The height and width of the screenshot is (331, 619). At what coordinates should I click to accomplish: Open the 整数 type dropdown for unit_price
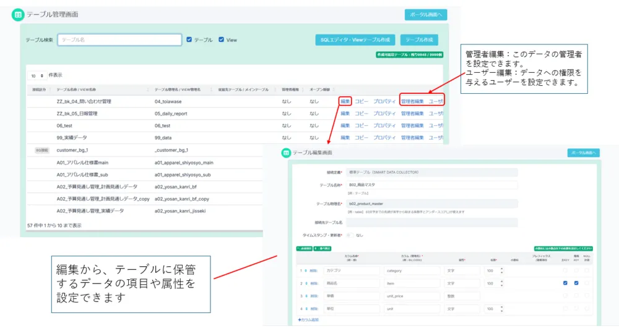(461, 296)
